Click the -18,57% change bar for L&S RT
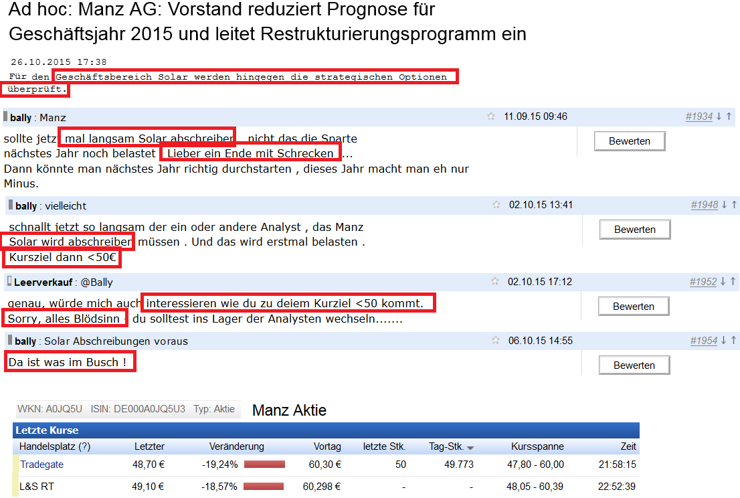Screen dimensions: 740x498 pyautogui.click(x=264, y=486)
